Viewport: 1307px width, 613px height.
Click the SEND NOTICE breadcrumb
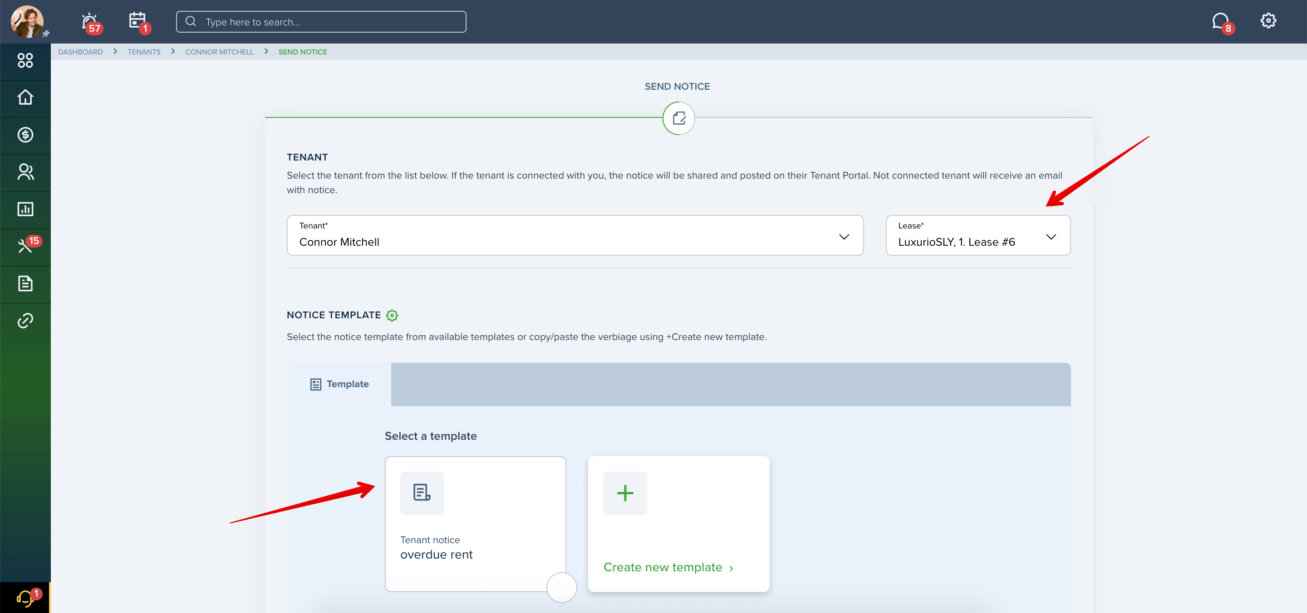coord(302,52)
